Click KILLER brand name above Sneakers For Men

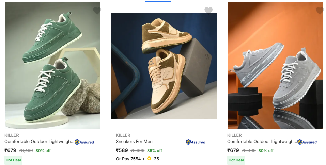(123, 135)
